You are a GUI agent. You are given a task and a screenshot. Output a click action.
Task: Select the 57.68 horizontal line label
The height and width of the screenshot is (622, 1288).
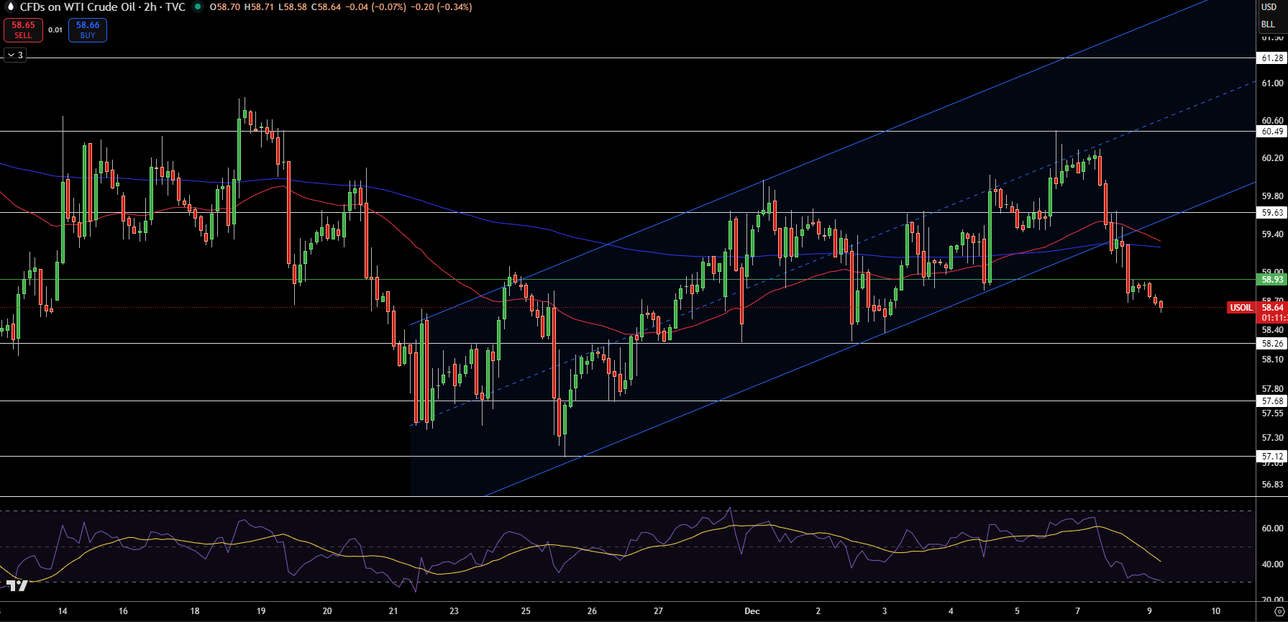pos(1272,401)
